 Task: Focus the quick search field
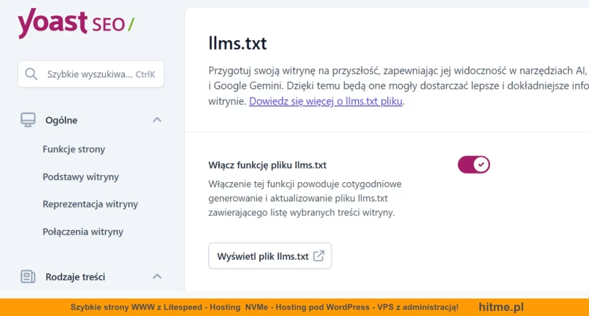(x=91, y=74)
